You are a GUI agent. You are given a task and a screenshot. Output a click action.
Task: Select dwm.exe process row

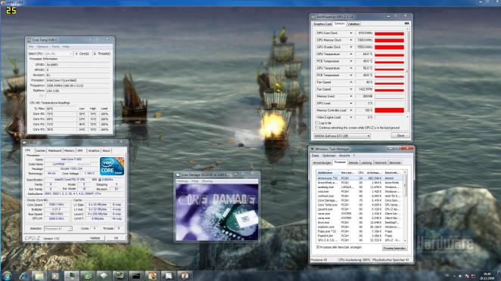click(x=359, y=222)
